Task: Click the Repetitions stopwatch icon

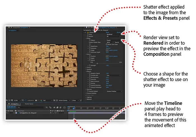Action: point(90,46)
